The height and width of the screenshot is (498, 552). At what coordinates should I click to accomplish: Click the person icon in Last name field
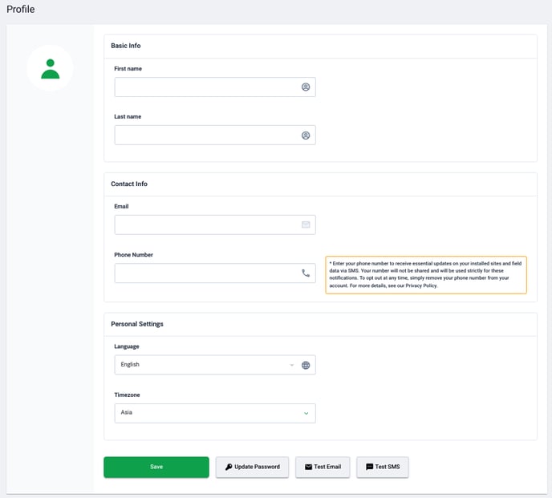[x=306, y=136]
